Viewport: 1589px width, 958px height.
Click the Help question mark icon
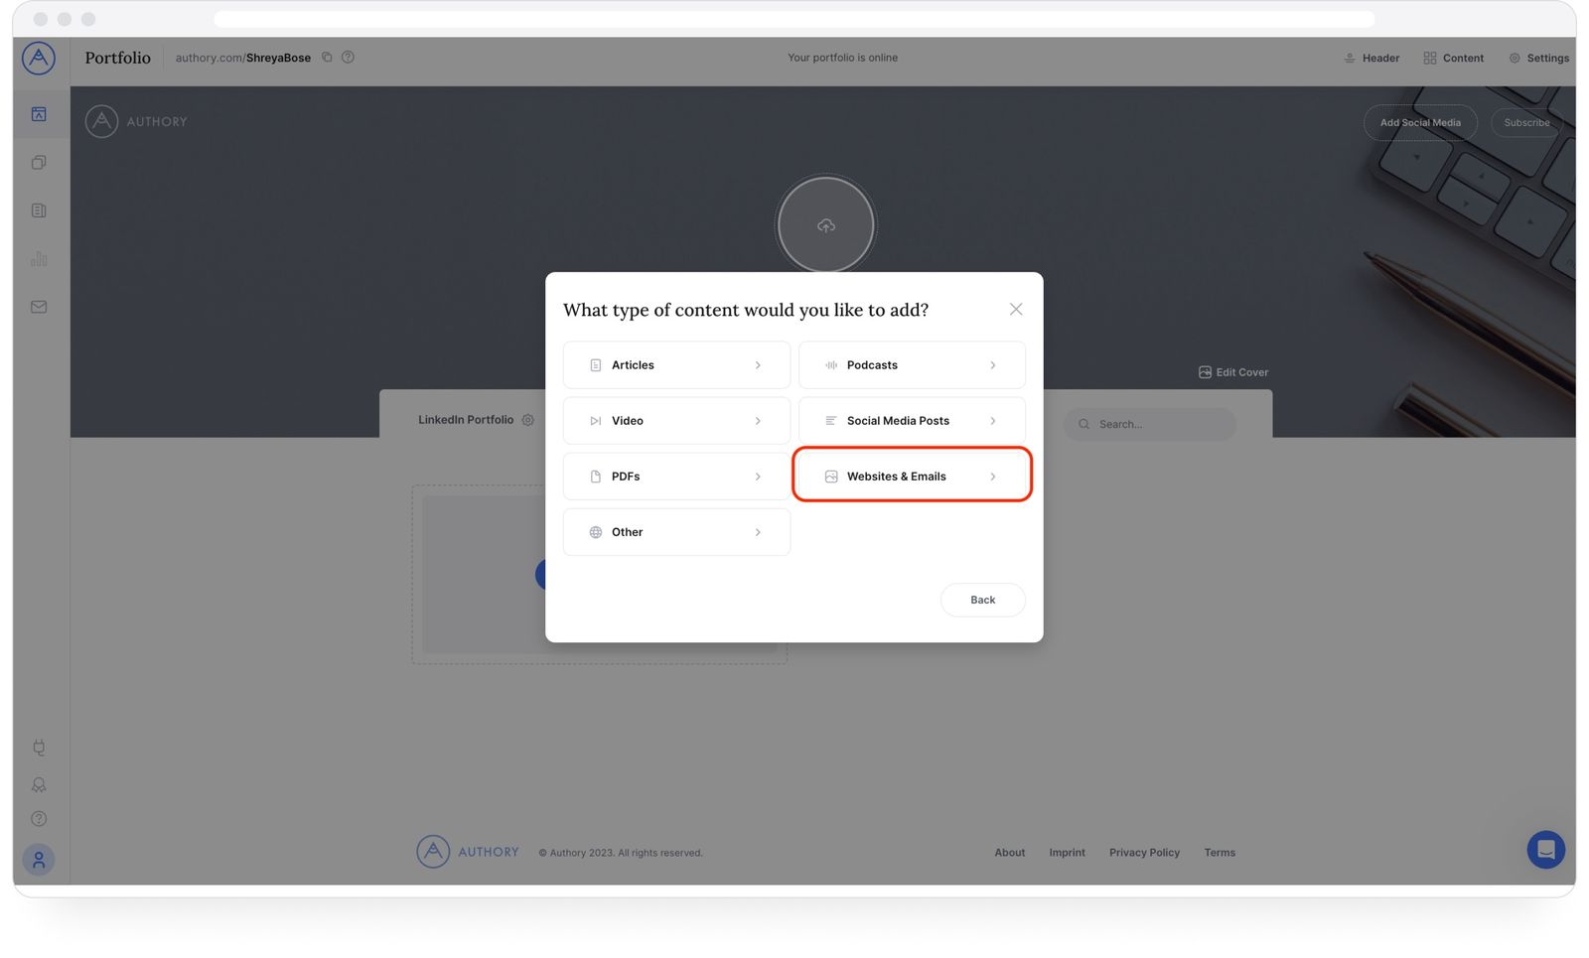pos(39,818)
